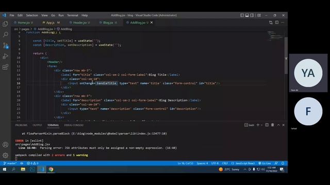This screenshot has height=185, width=330.
Task: Kill terminal with trash icon
Action: (273, 125)
